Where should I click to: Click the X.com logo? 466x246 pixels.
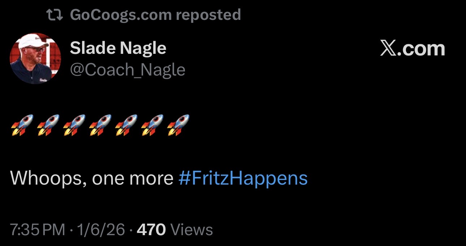(x=413, y=48)
